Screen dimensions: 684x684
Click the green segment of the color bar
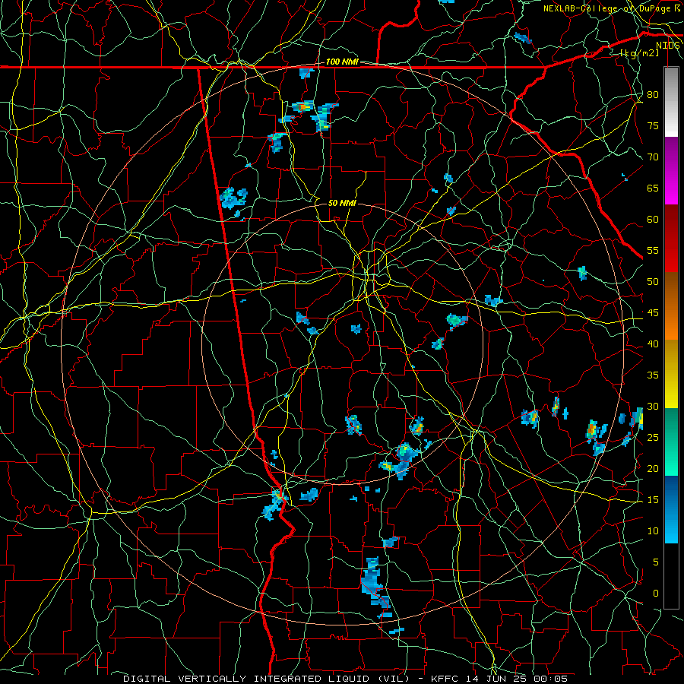pyautogui.click(x=671, y=442)
